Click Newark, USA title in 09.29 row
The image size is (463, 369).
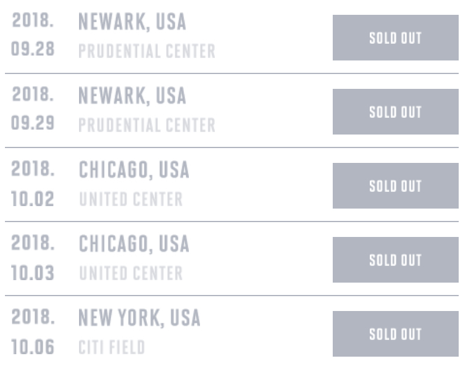point(132,96)
